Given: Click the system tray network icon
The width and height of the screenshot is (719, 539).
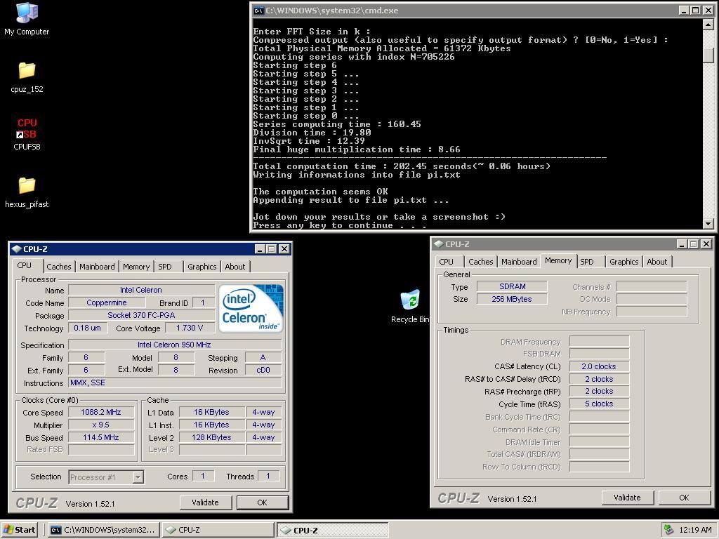Looking at the screenshot, I should [x=668, y=529].
